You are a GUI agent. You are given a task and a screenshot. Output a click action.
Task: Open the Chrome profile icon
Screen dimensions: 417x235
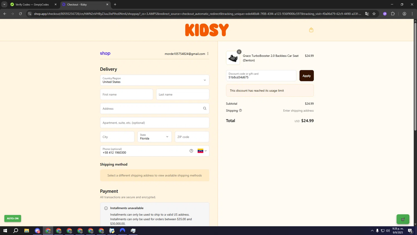pyautogui.click(x=404, y=14)
